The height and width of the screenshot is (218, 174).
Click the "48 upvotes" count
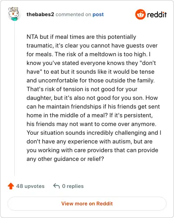[x=30, y=186]
